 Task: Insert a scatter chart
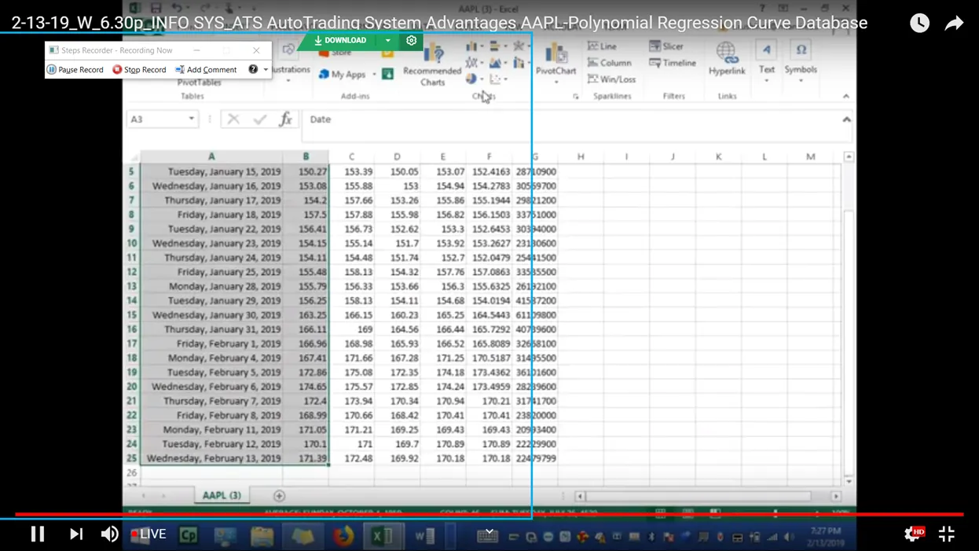point(497,79)
